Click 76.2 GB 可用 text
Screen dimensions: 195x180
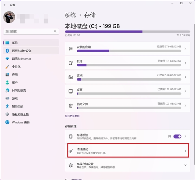coord(183,35)
